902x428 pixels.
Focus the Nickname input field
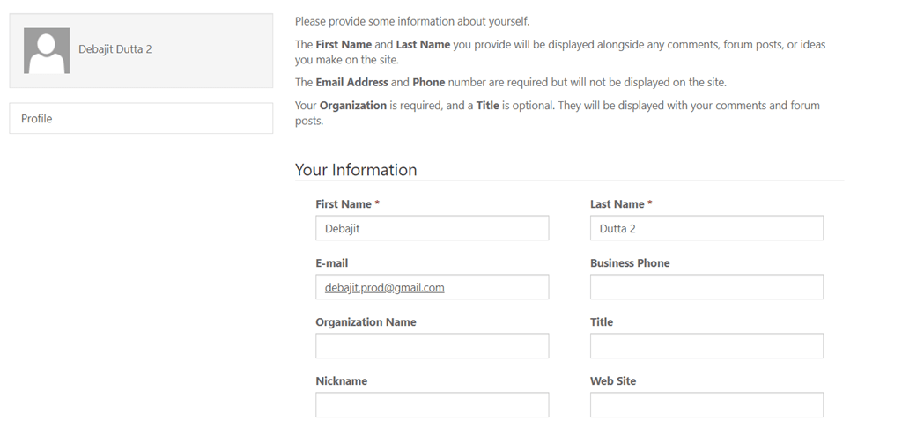[x=432, y=405]
